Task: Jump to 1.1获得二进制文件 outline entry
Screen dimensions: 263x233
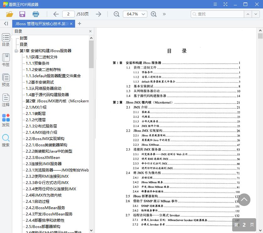Action: pos(41,57)
